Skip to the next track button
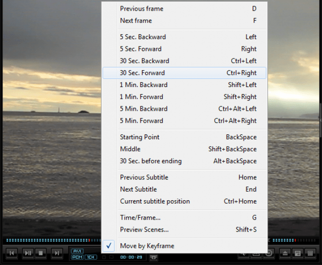 57,253
